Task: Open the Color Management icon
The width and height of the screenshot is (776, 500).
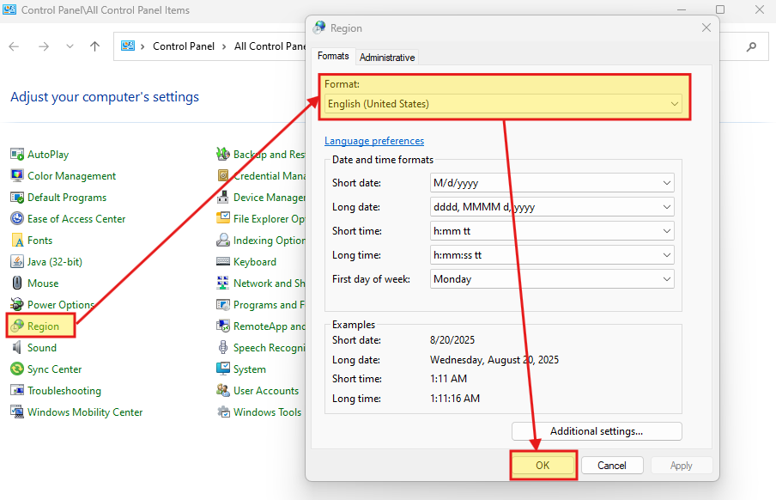Action: tap(17, 176)
